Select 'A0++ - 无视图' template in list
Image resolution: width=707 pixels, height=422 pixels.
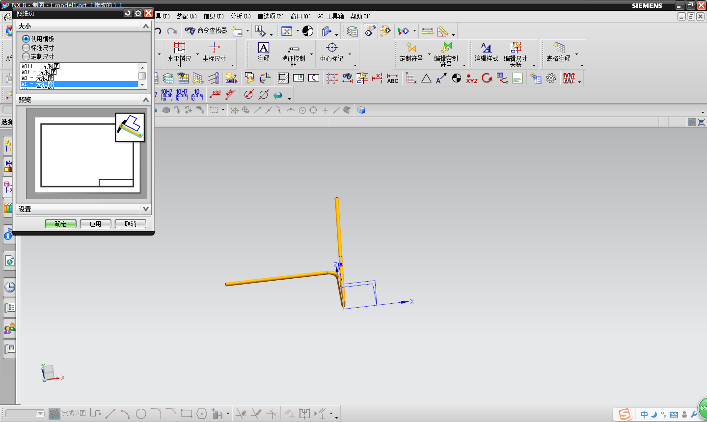coord(41,66)
